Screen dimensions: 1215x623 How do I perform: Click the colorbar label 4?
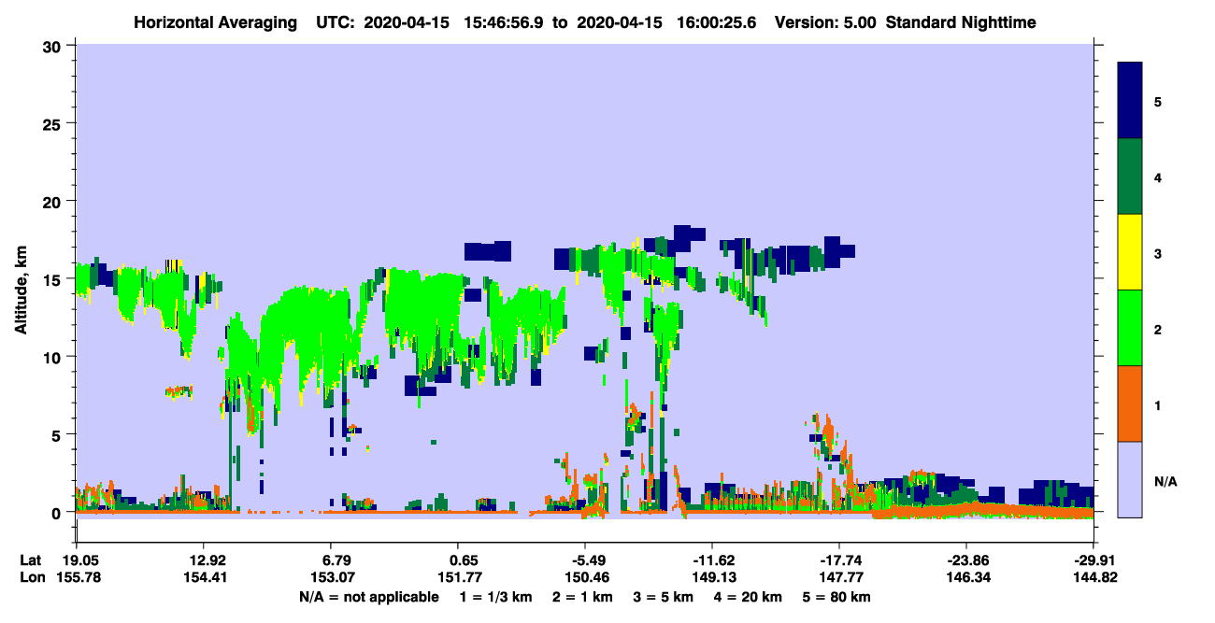[1157, 177]
